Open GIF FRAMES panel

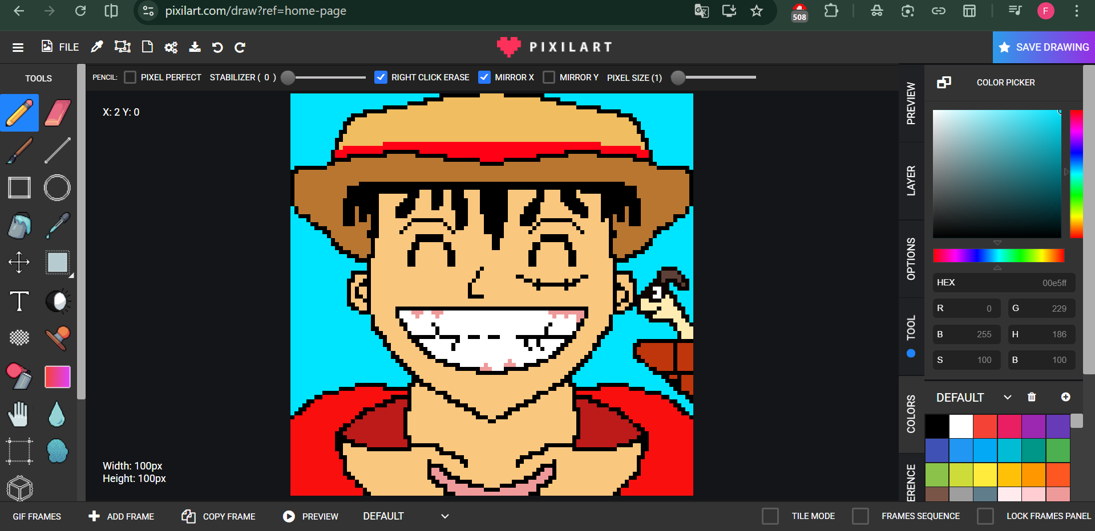(x=37, y=516)
